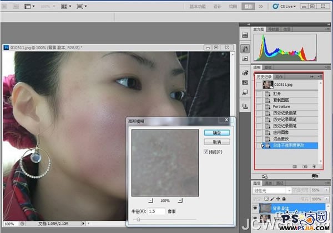Click create new document from state icon
The width and height of the screenshot is (333, 233).
pos(294,165)
